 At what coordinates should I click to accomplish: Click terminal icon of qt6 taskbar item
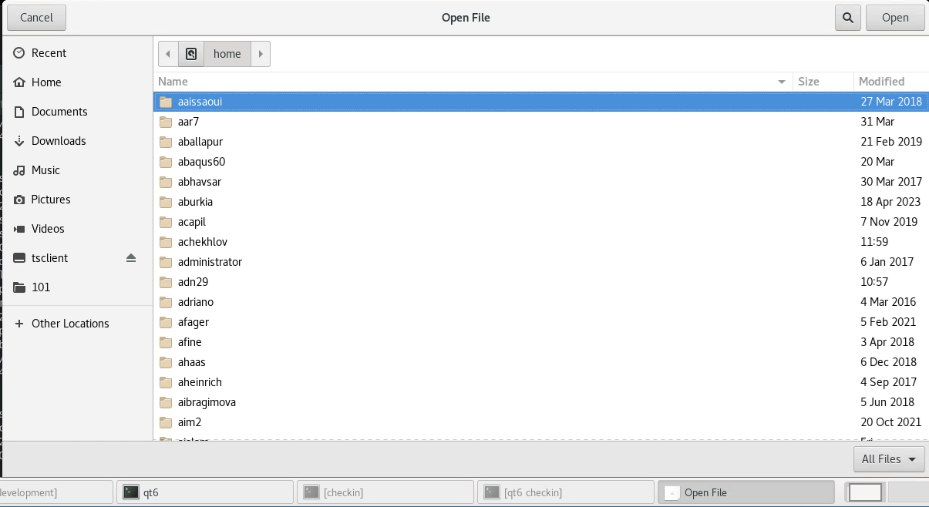tap(132, 492)
